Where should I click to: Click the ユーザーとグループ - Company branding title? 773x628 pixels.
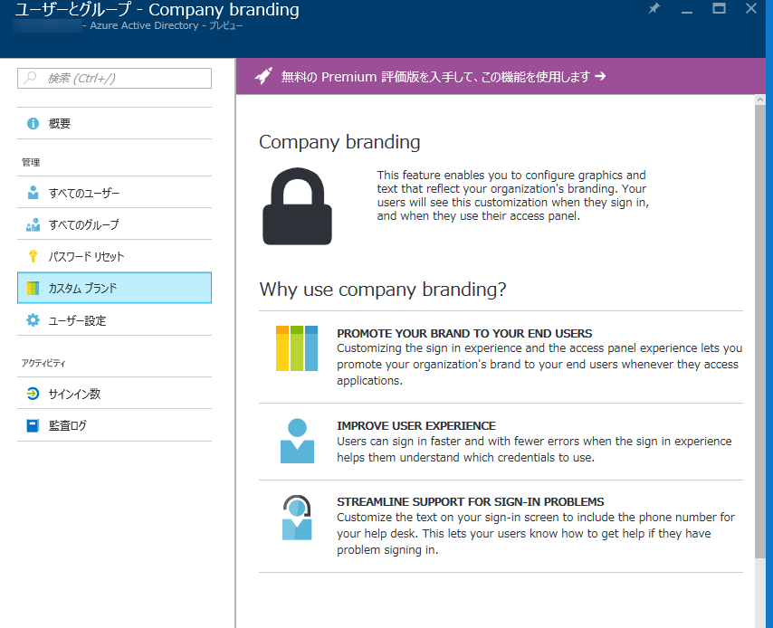coord(157,9)
